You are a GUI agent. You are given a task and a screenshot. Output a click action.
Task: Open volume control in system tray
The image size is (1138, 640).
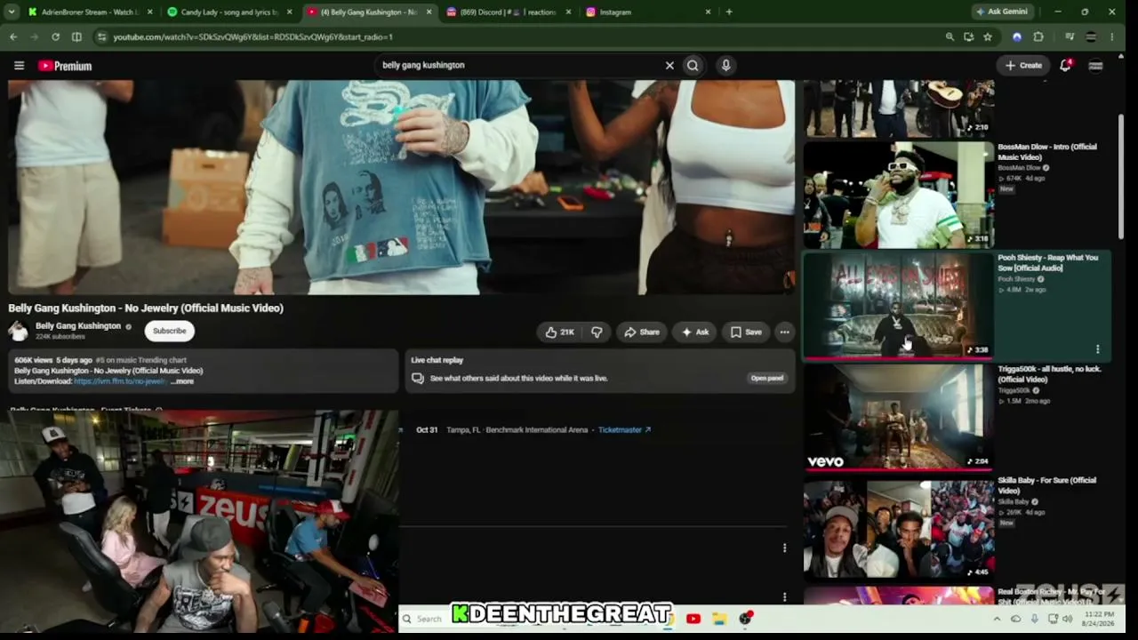point(1068,619)
